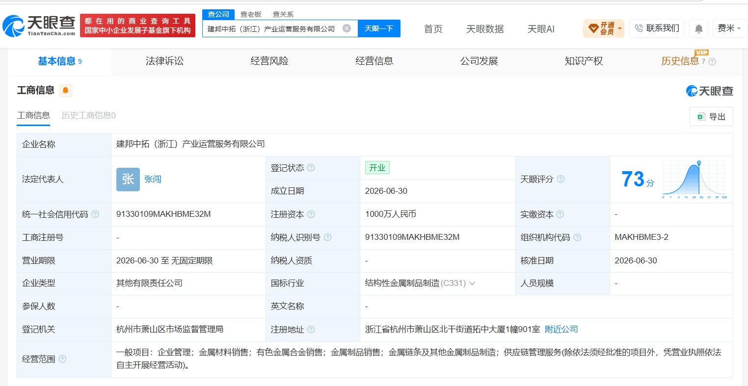The width and height of the screenshot is (748, 386).
Task: Click the 附近公司 link
Action: point(561,330)
